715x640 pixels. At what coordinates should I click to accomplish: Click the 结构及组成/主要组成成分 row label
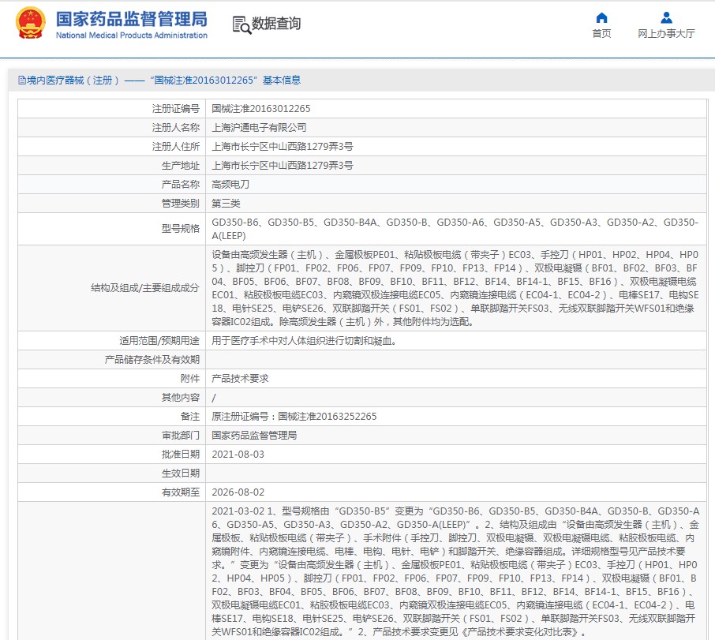coord(145,288)
